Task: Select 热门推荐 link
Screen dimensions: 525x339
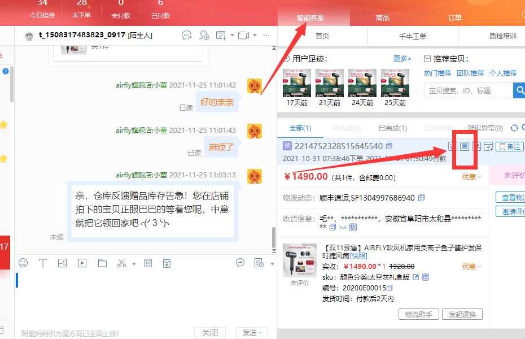Action: (x=438, y=73)
